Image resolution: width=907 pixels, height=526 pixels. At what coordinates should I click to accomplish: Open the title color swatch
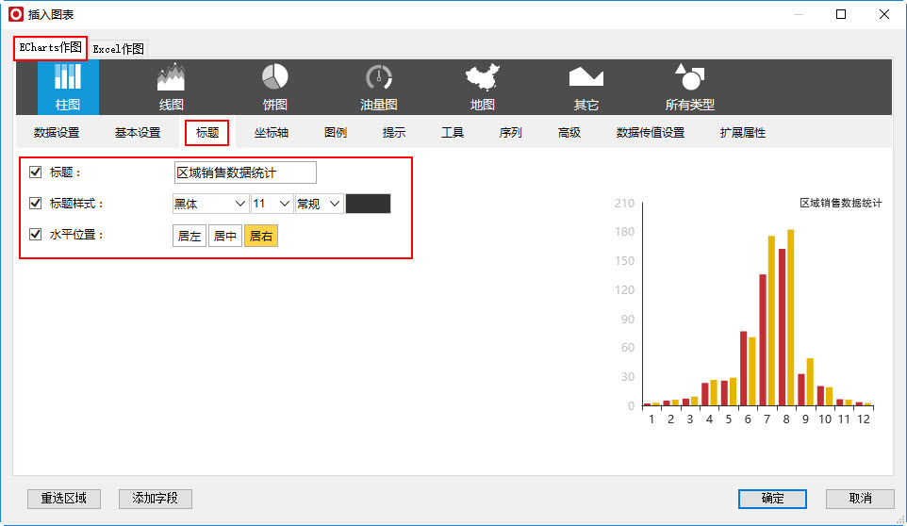pos(368,204)
